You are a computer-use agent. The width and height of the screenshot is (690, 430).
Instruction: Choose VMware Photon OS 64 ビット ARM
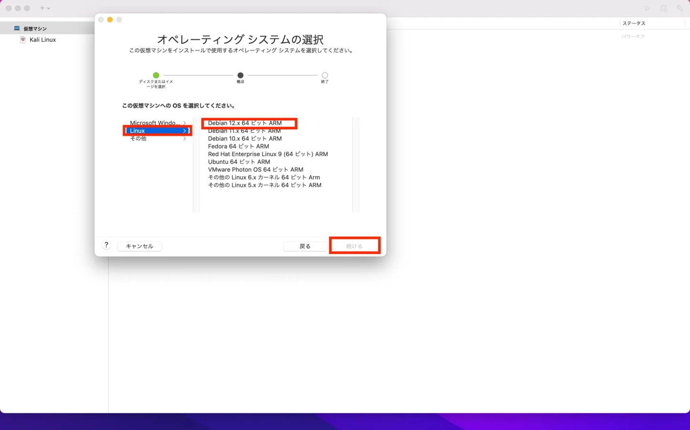pyautogui.click(x=255, y=170)
